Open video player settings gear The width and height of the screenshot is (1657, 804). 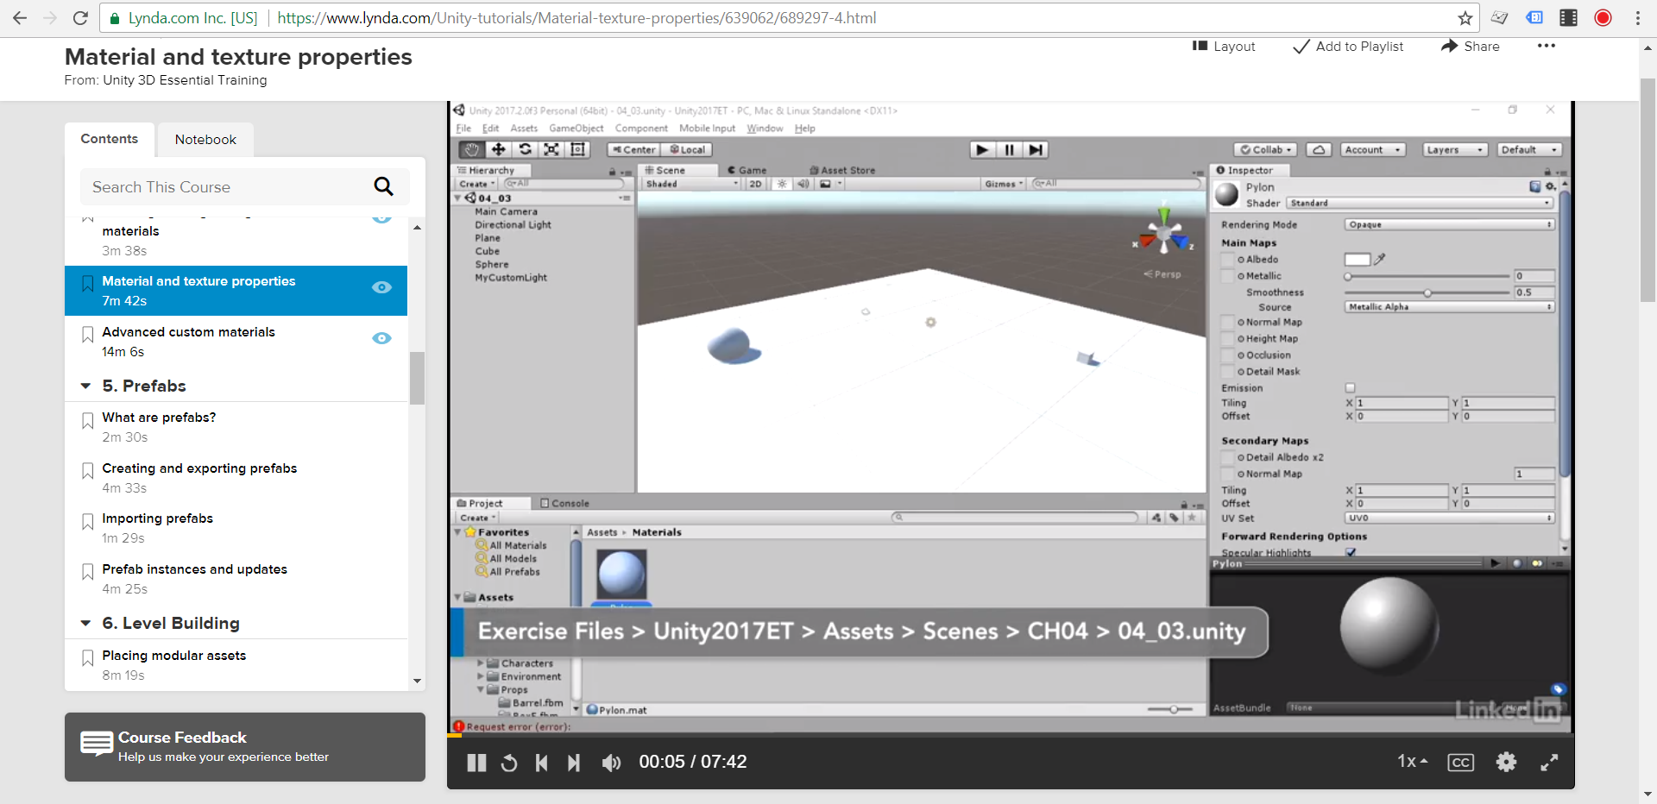point(1506,762)
